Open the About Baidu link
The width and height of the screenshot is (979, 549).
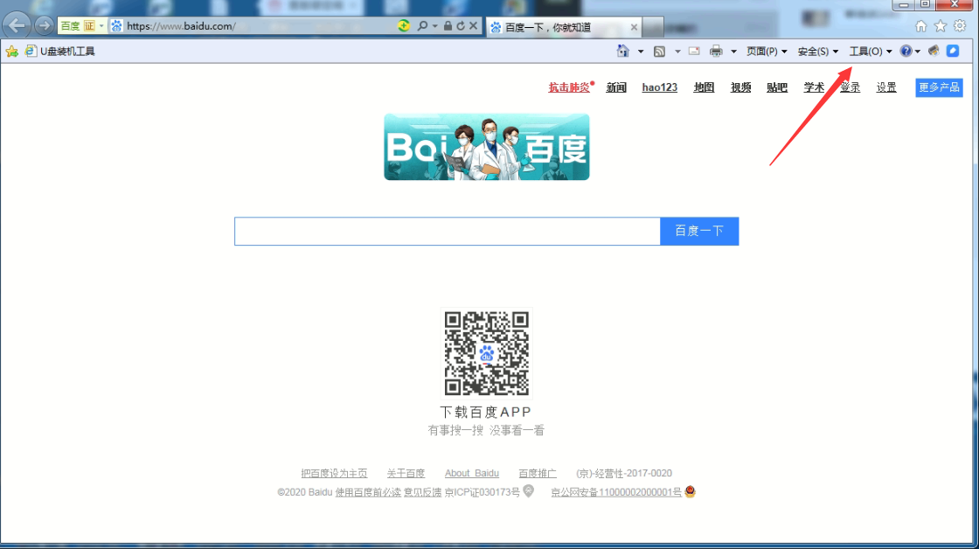point(471,474)
